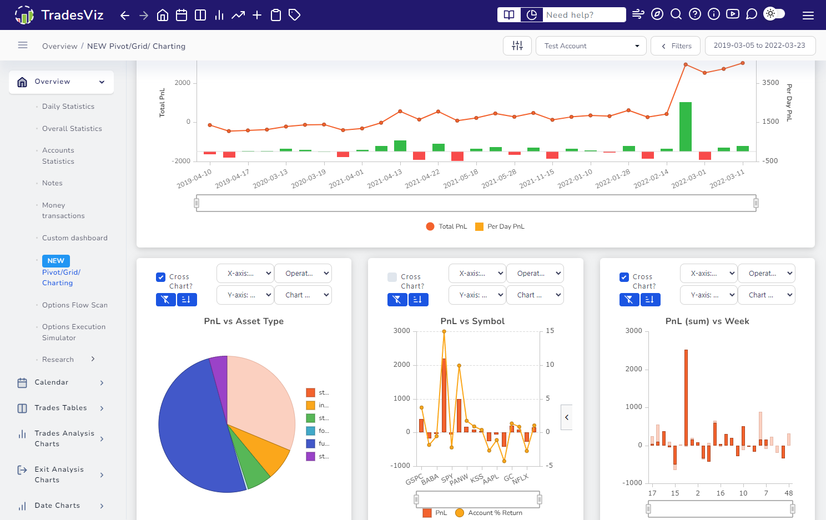The image size is (826, 520).
Task: Open X-axis dropdown on PnL (sum) vs Week card
Action: pyautogui.click(x=709, y=274)
